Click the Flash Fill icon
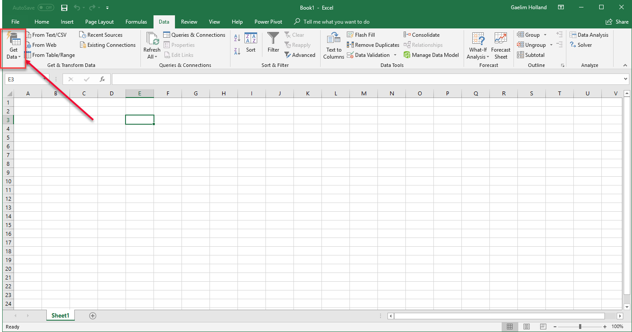The width and height of the screenshot is (632, 332). tap(350, 35)
